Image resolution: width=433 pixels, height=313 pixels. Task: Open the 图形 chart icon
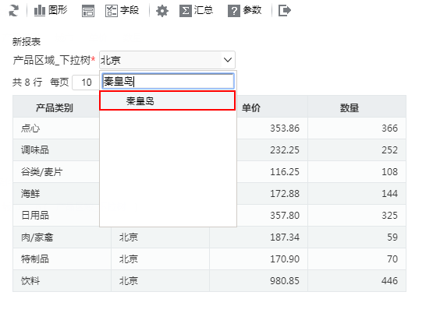[40, 11]
